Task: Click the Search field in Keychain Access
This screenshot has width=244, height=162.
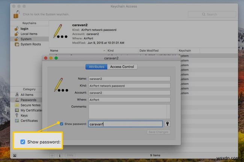Action: tap(212, 14)
